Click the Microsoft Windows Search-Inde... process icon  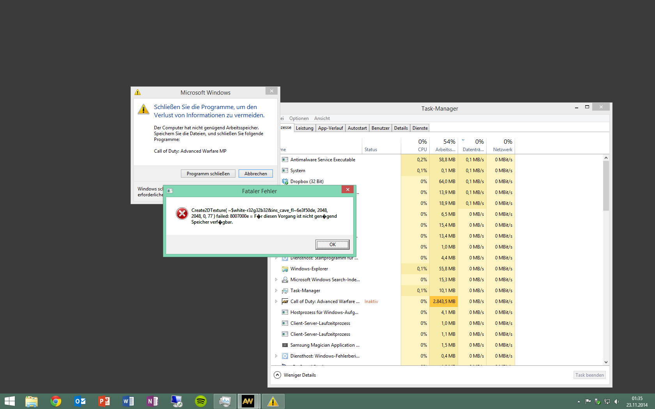[285, 280]
